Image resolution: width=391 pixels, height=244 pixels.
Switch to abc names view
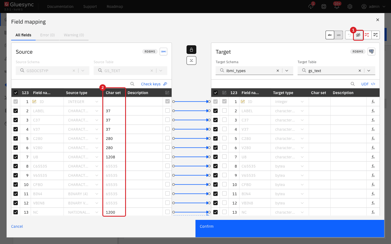[x=330, y=35]
